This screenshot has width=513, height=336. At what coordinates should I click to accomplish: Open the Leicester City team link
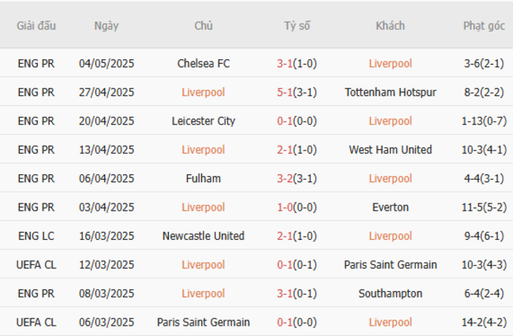(203, 121)
